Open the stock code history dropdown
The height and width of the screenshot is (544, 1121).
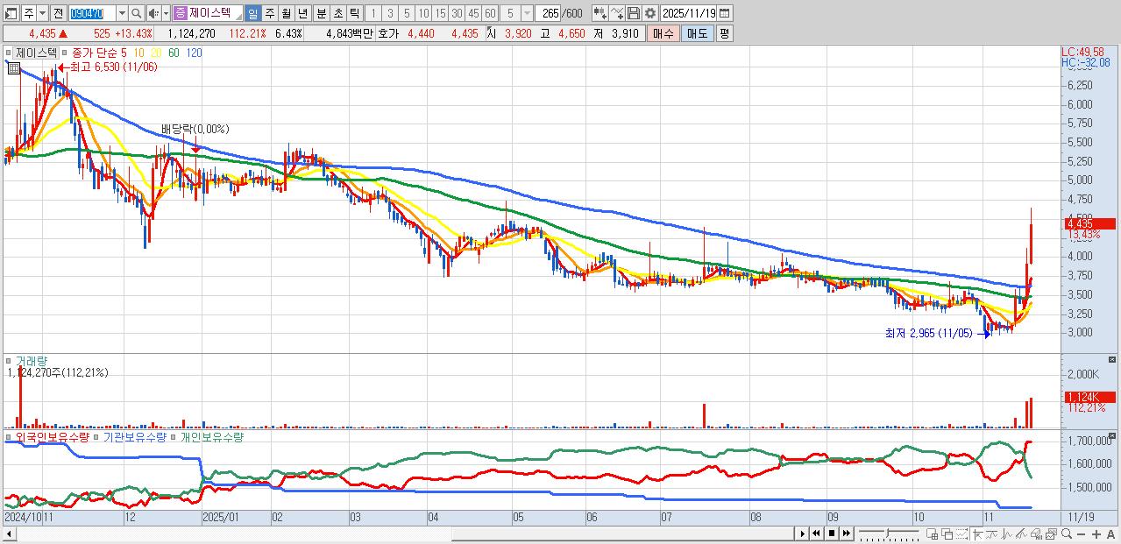(122, 13)
